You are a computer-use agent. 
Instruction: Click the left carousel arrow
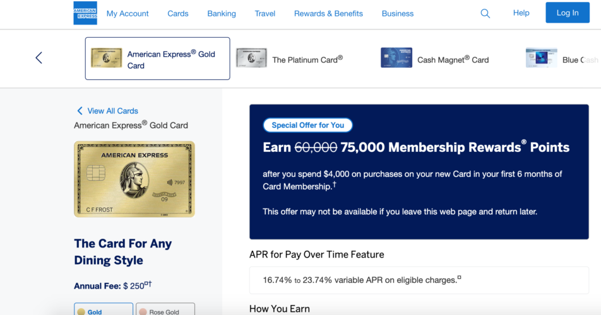39,58
